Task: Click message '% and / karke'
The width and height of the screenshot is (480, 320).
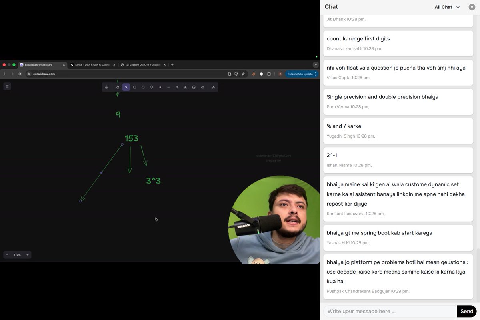Action: click(x=398, y=131)
